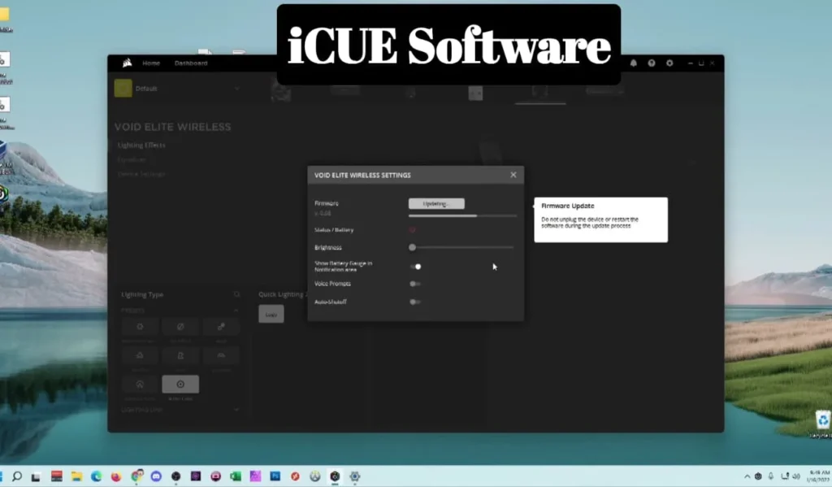Screen dimensions: 832x487
Task: Open the notifications bell icon
Action: pos(634,63)
